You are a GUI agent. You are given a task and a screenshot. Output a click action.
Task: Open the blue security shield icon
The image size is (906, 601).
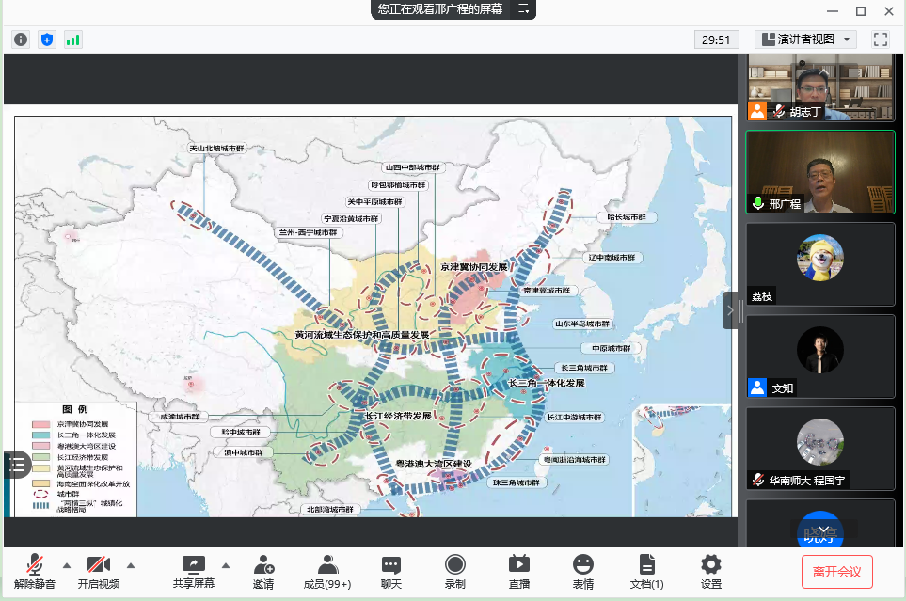[x=47, y=40]
